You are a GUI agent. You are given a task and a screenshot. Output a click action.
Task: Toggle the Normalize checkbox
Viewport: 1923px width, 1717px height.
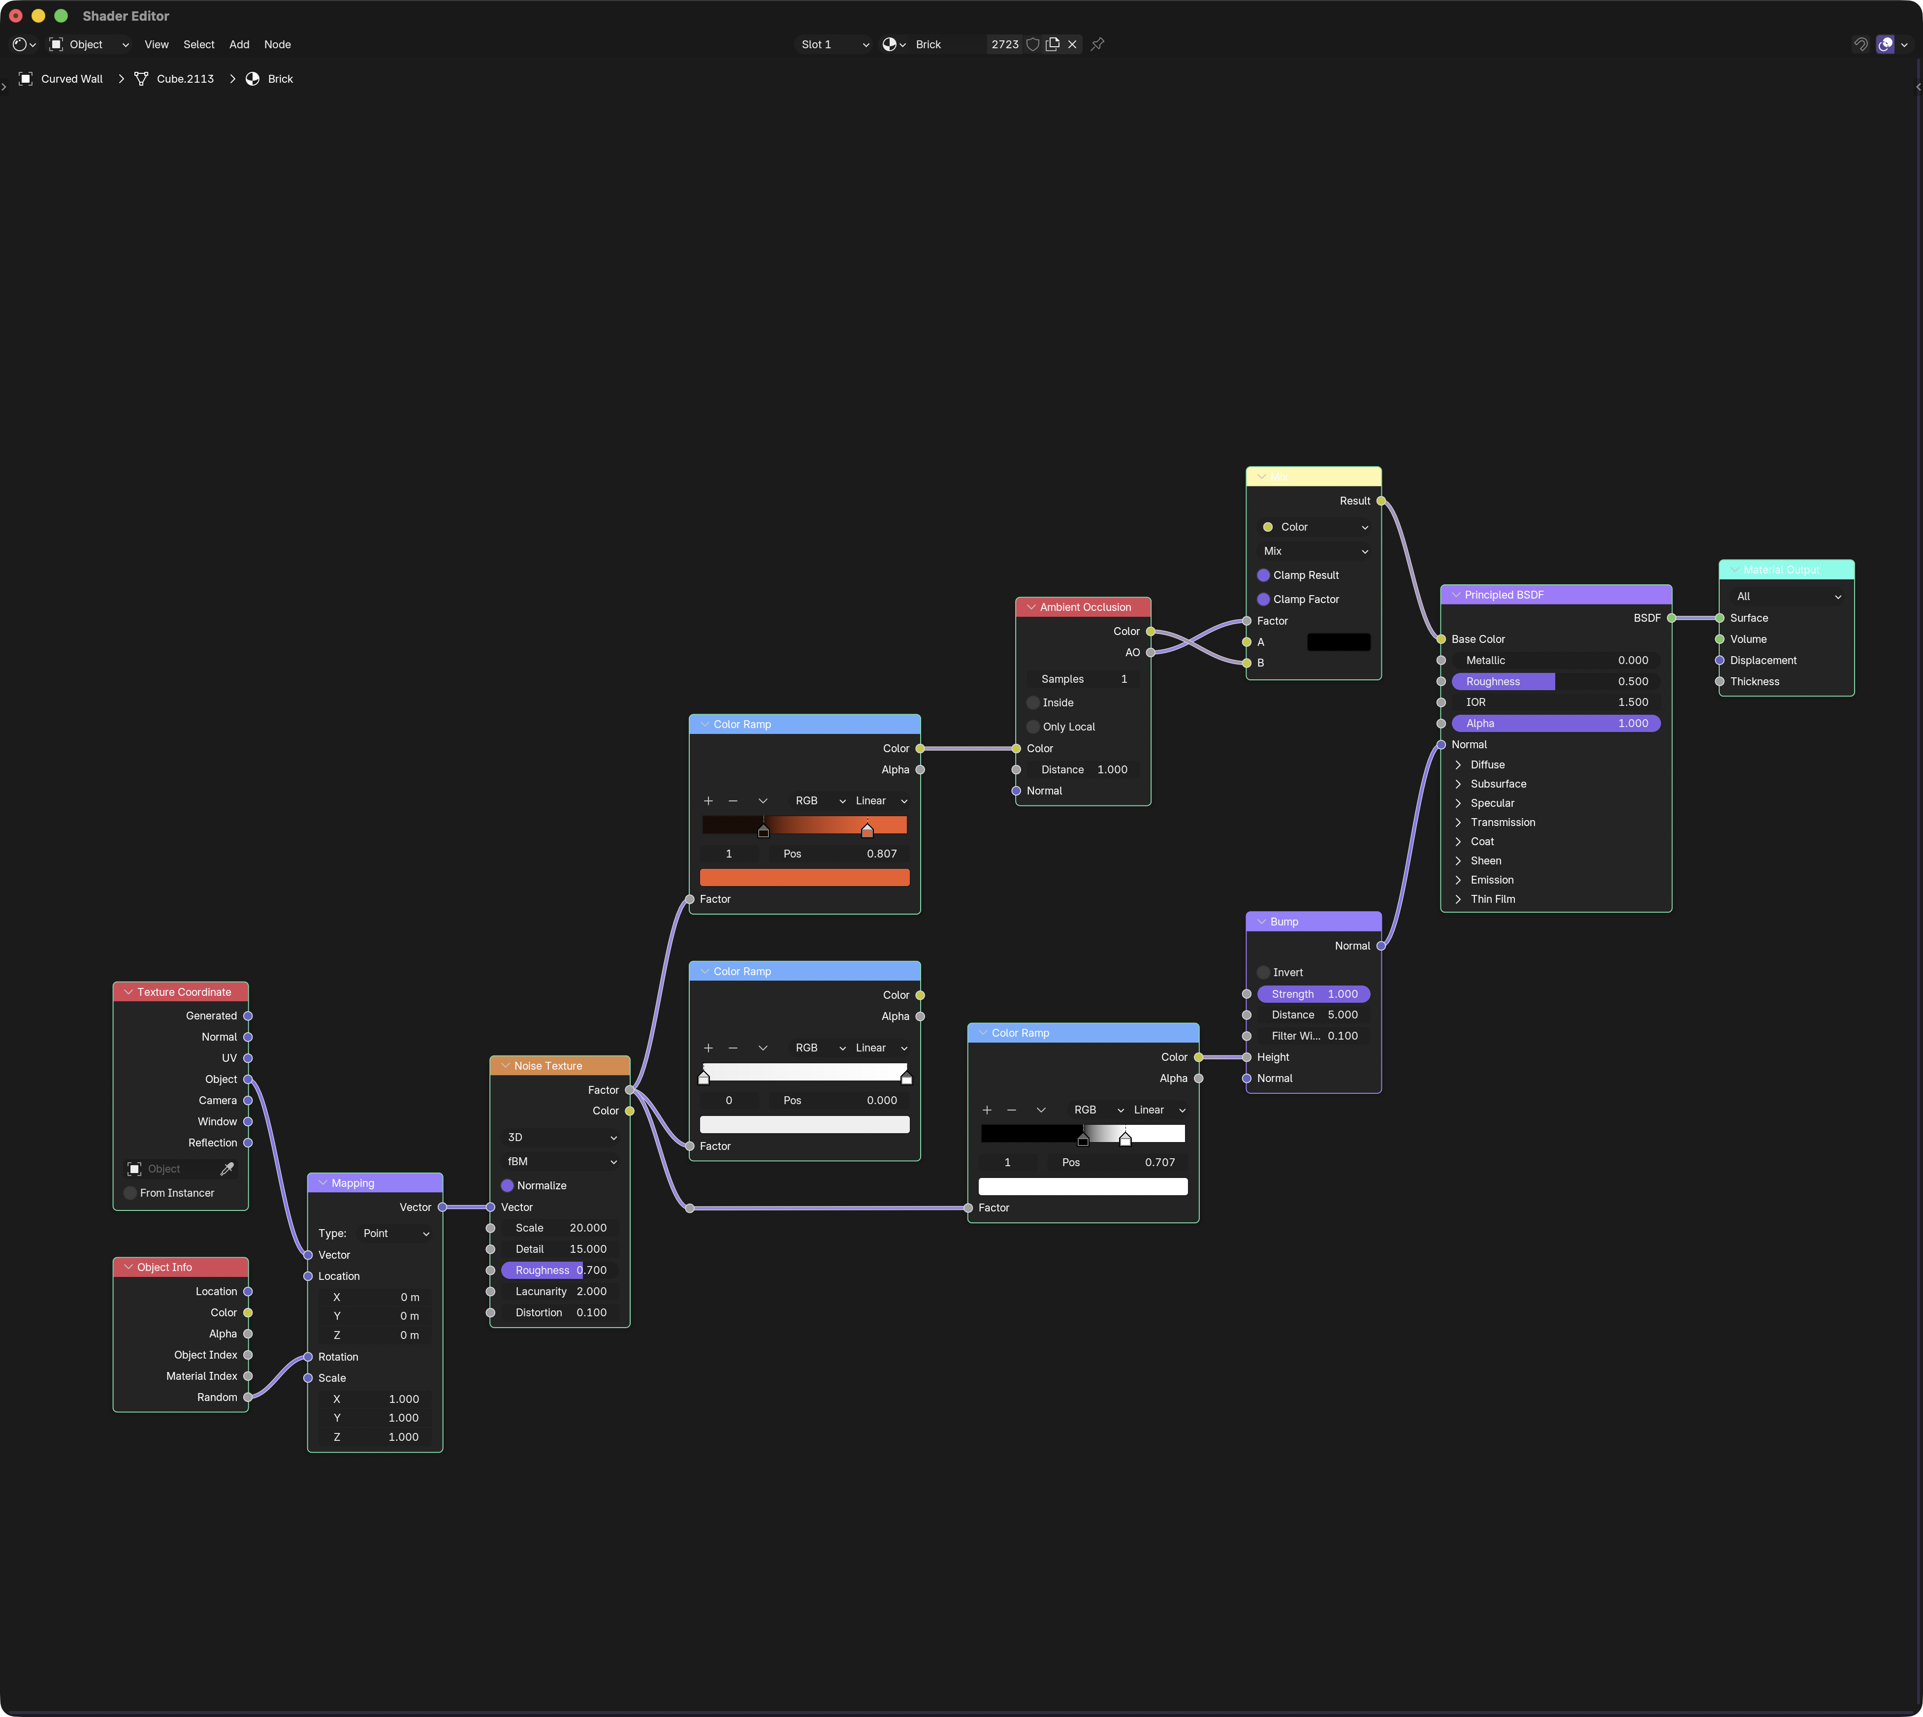click(507, 1186)
